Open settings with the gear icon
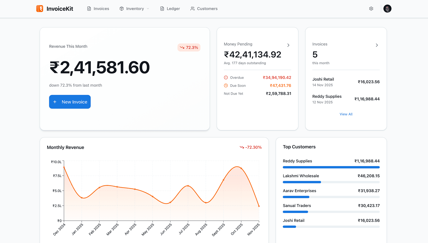This screenshot has height=243, width=428. (x=371, y=9)
